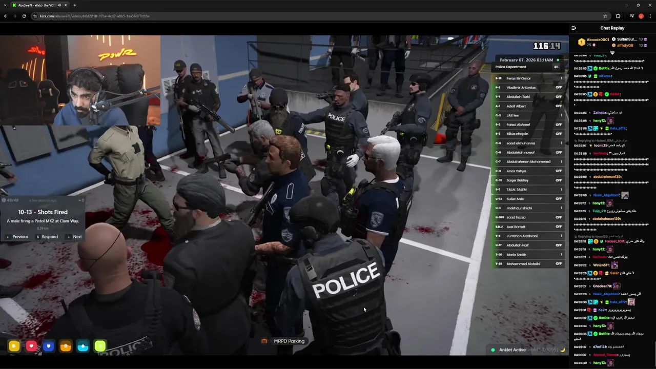
Task: Select Faisal Alshreef roster row
Action: (528, 125)
